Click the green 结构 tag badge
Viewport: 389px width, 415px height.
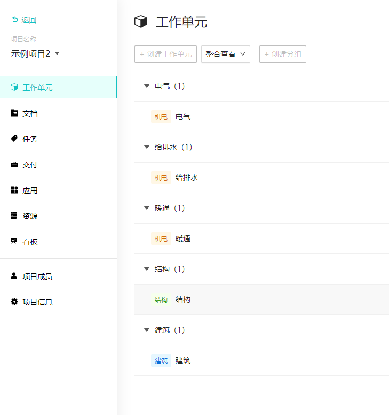(x=161, y=299)
